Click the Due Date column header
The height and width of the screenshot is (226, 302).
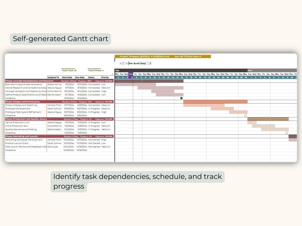click(80, 77)
